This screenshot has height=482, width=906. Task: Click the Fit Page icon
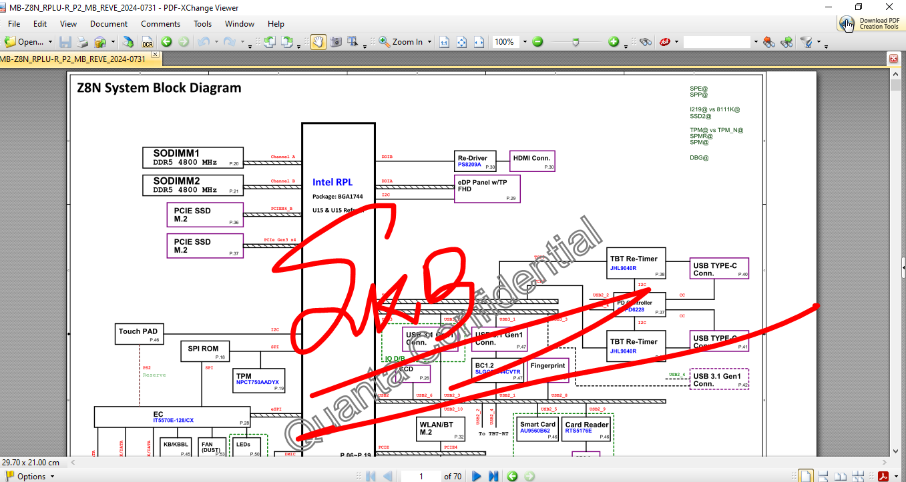461,42
